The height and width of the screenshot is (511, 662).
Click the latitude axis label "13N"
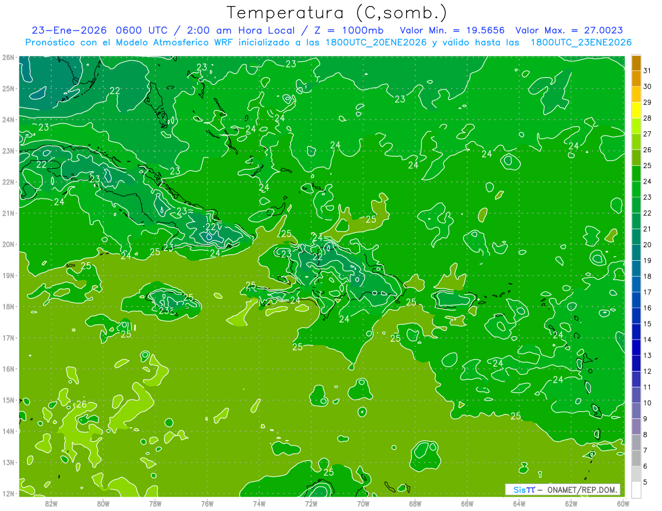point(8,462)
